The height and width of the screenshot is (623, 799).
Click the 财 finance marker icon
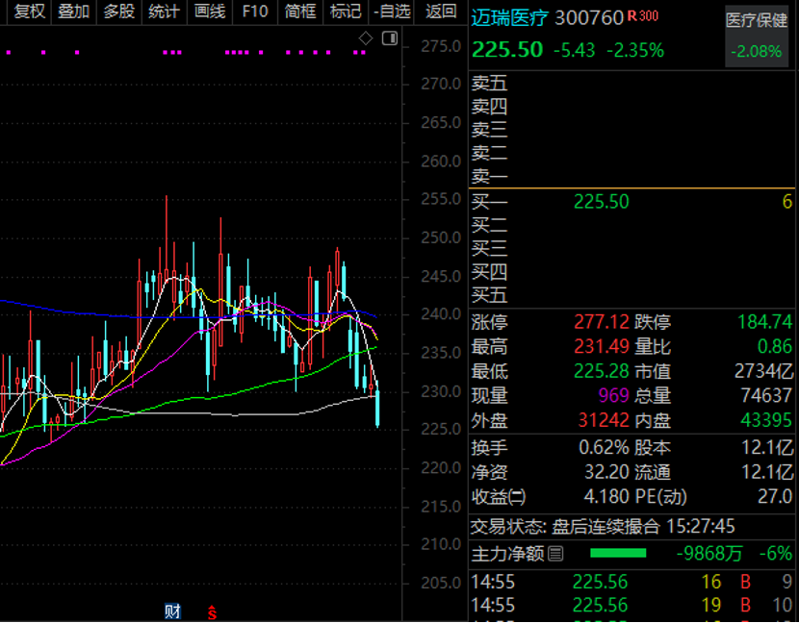(172, 611)
